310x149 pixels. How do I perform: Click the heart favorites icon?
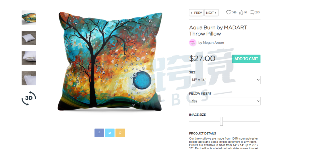point(228,12)
